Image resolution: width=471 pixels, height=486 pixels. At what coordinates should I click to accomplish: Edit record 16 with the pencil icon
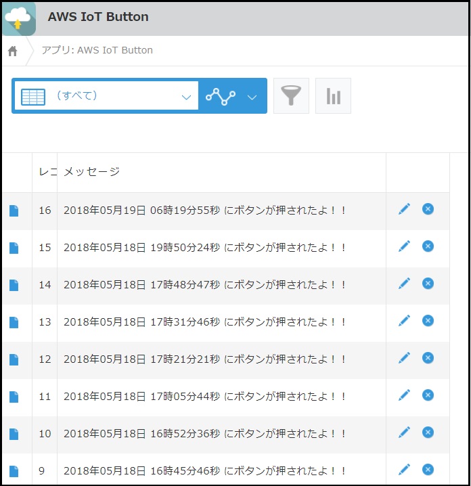click(x=404, y=209)
